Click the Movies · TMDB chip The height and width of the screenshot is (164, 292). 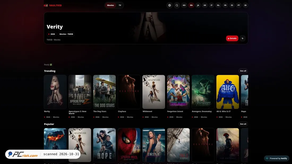pos(66,34)
